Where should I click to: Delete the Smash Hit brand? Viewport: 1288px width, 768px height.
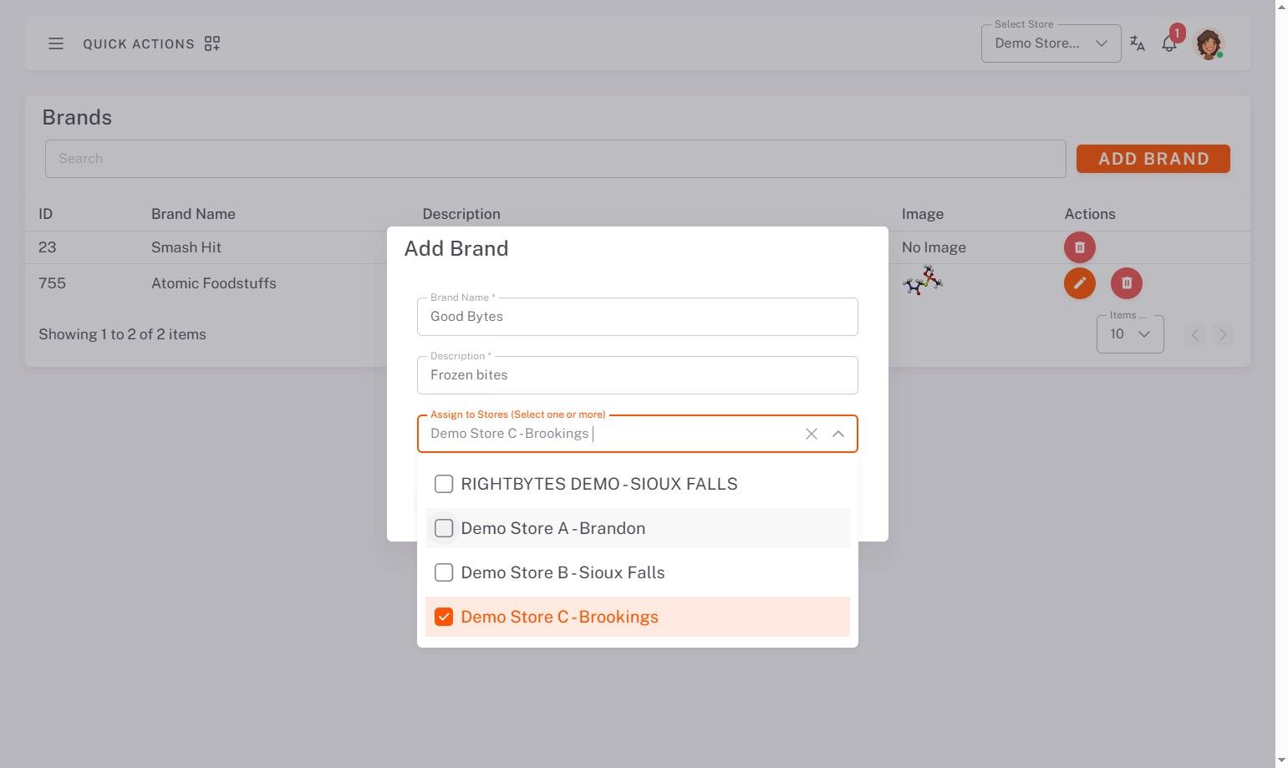(1079, 247)
